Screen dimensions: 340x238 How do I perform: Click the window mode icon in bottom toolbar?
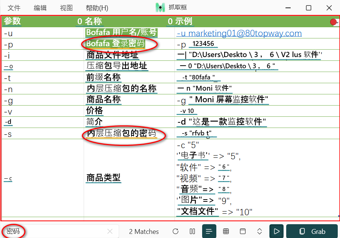(x=243, y=232)
